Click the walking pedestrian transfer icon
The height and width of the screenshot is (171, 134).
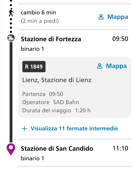(11, 13)
